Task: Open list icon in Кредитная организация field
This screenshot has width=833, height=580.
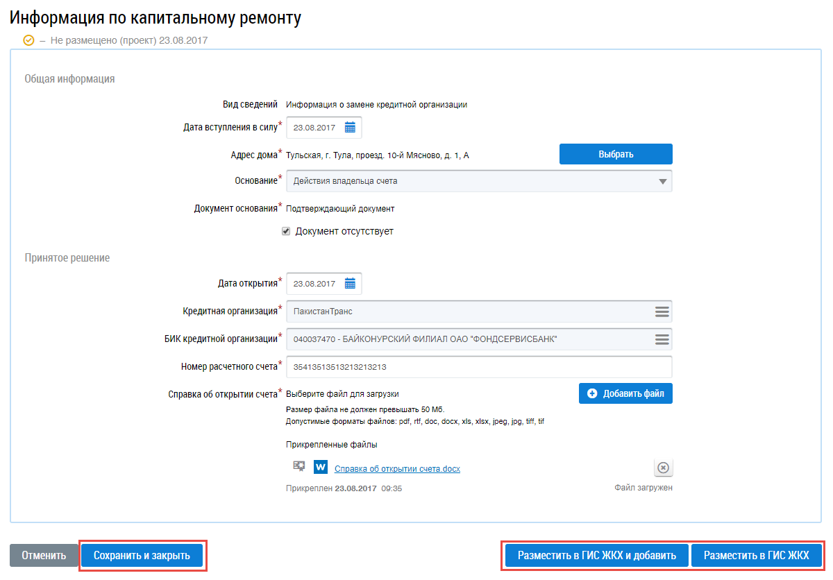Action: point(662,312)
